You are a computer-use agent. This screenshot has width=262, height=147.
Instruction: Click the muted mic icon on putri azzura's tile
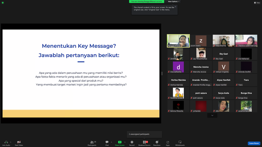(x=192, y=98)
